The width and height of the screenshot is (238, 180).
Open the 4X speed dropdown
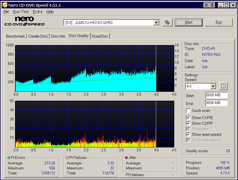(x=213, y=86)
